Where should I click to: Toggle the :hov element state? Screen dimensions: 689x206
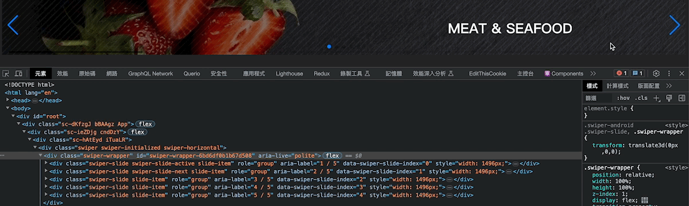(623, 98)
